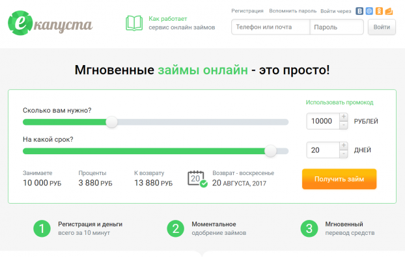Click the займы онлайн headline words
Screen dimensions: 405x257
[202, 70]
